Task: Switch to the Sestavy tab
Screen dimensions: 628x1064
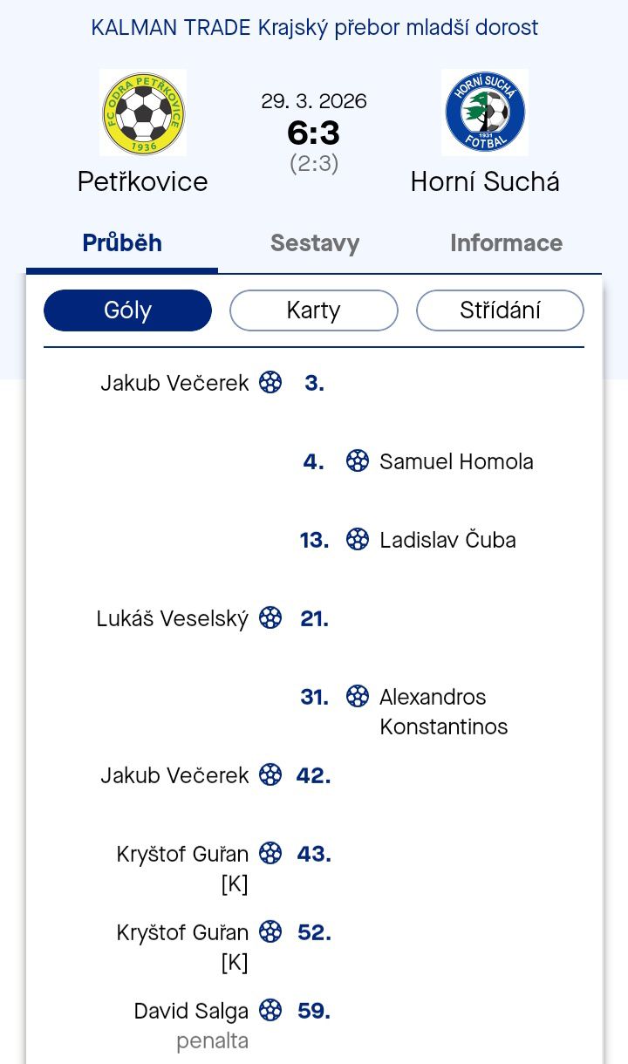Action: [x=314, y=243]
